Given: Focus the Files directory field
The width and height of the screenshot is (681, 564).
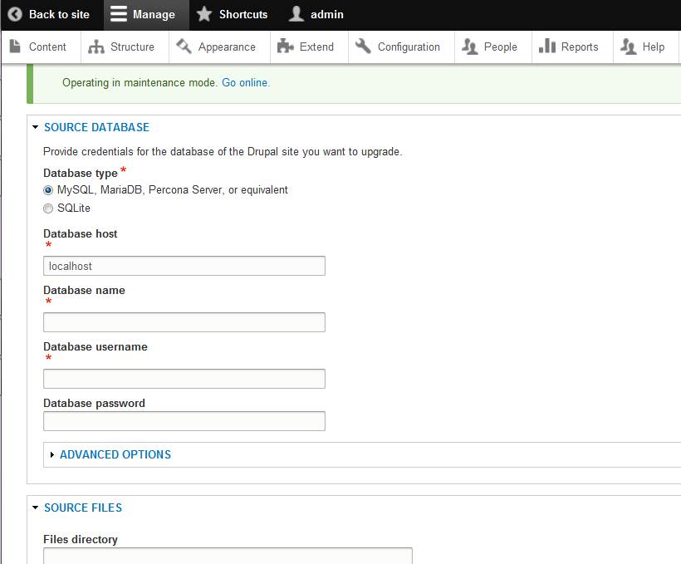Looking at the screenshot, I should tap(228, 556).
